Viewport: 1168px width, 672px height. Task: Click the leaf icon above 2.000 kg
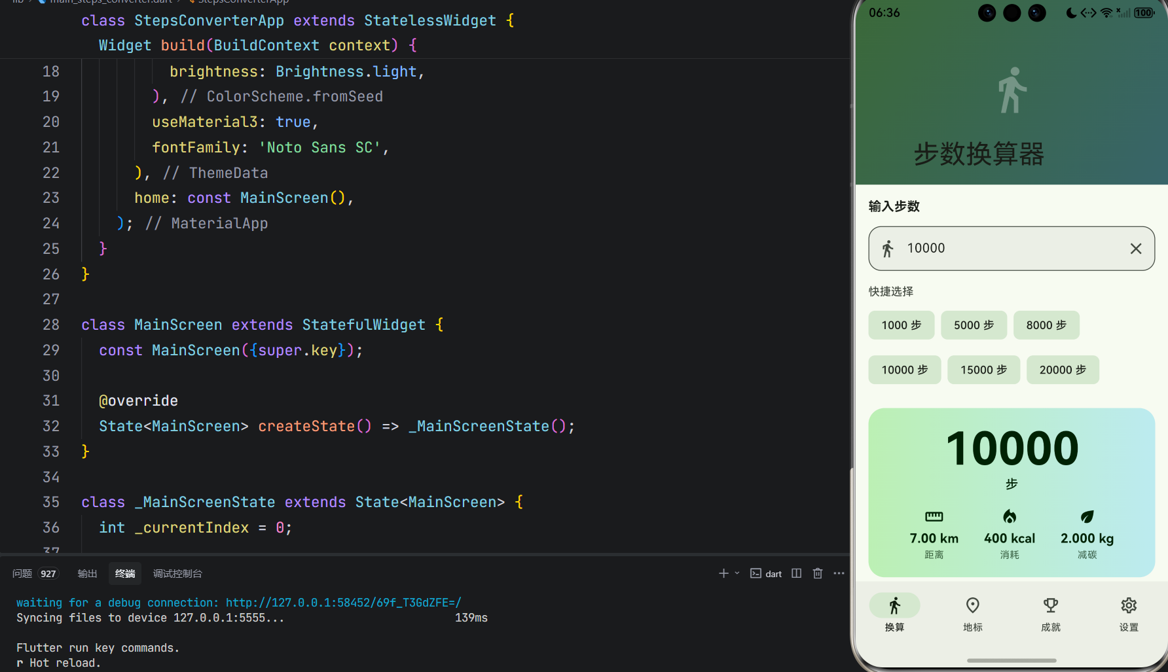[x=1087, y=517]
